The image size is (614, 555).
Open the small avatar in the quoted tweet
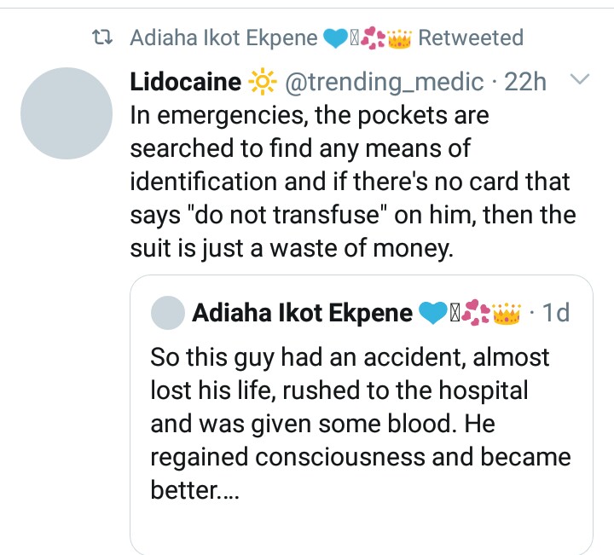(x=167, y=314)
